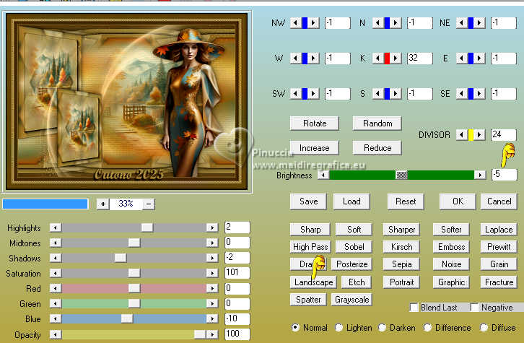
Task: Click the Brightness slider thumb
Action: tap(401, 175)
